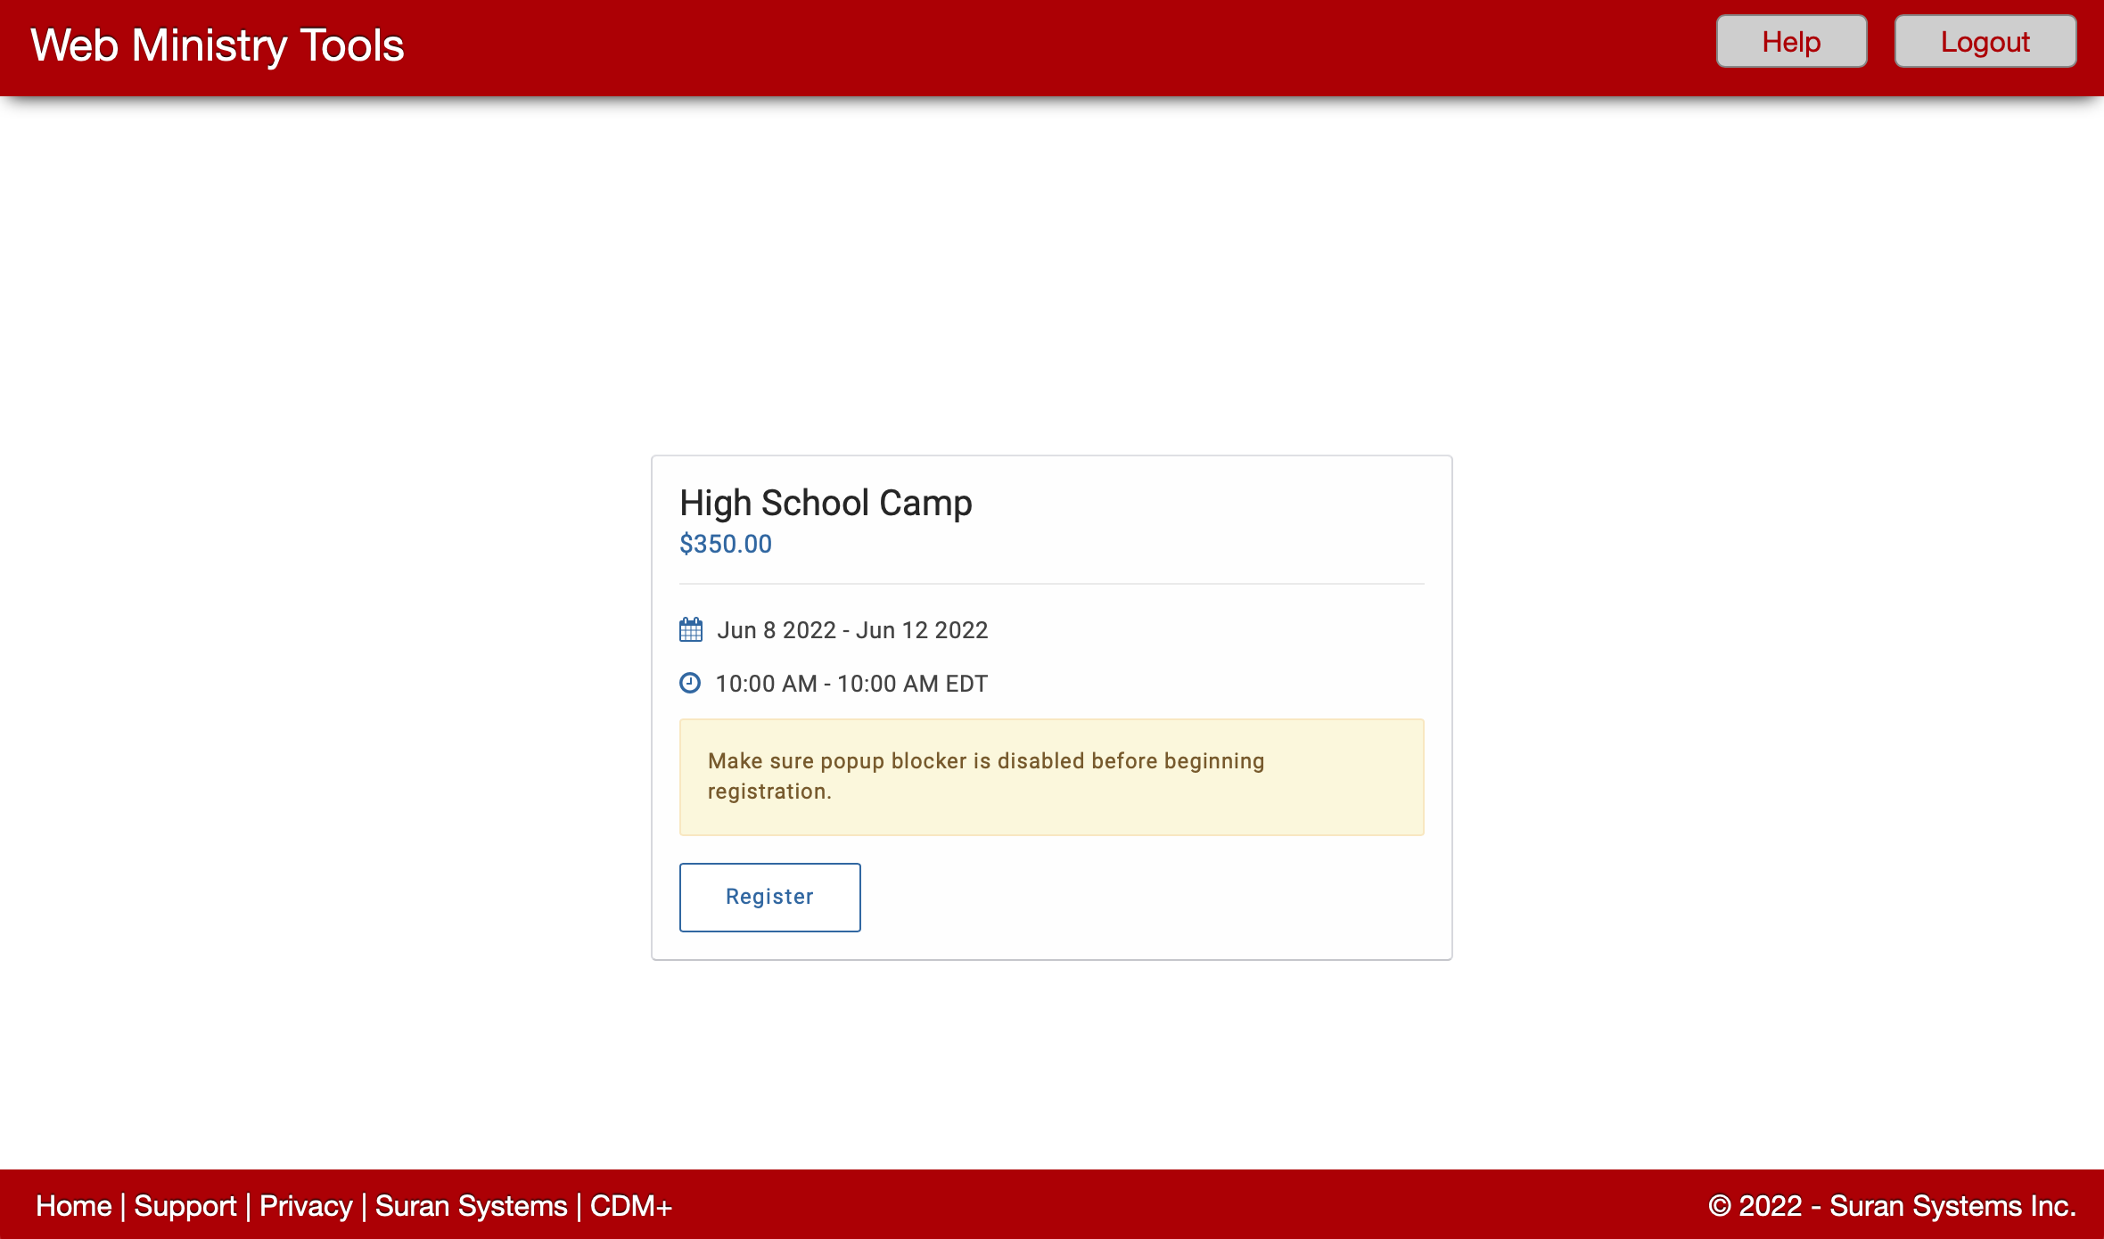Click the popup blocker warning notice
The width and height of the screenshot is (2104, 1239).
coord(1052,776)
